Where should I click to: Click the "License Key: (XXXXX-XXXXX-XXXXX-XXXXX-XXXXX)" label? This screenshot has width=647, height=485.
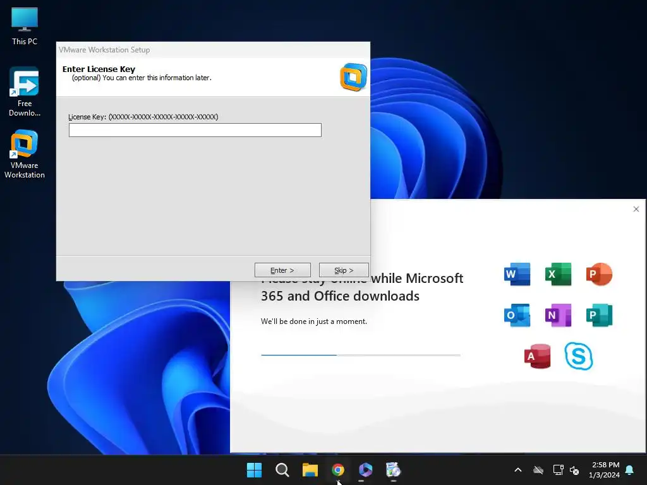[143, 117]
